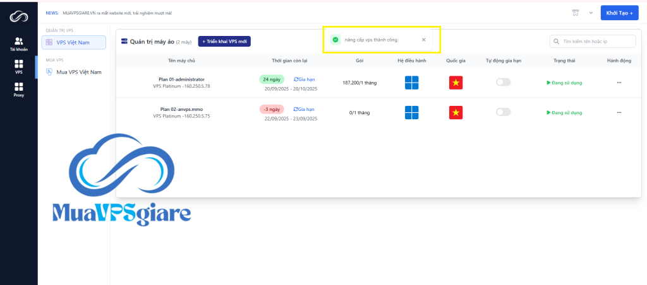Open the Tài khoản sidebar icon

[x=18, y=42]
